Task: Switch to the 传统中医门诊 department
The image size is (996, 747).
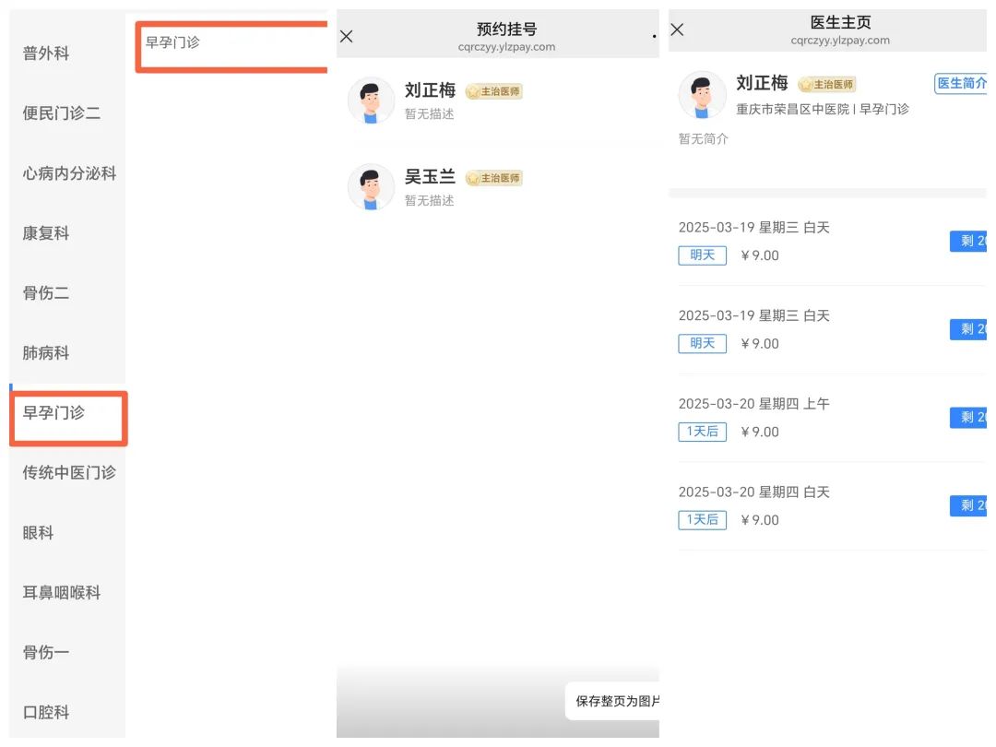Action: (69, 473)
